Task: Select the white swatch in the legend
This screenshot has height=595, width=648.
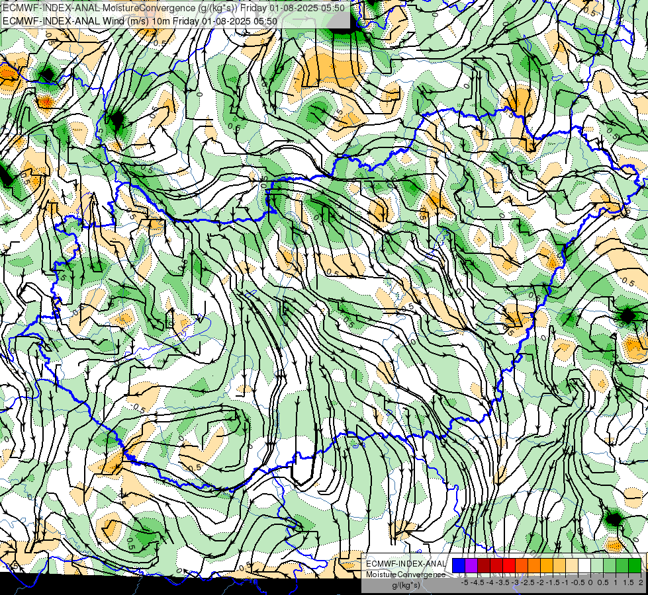Action: point(584,565)
